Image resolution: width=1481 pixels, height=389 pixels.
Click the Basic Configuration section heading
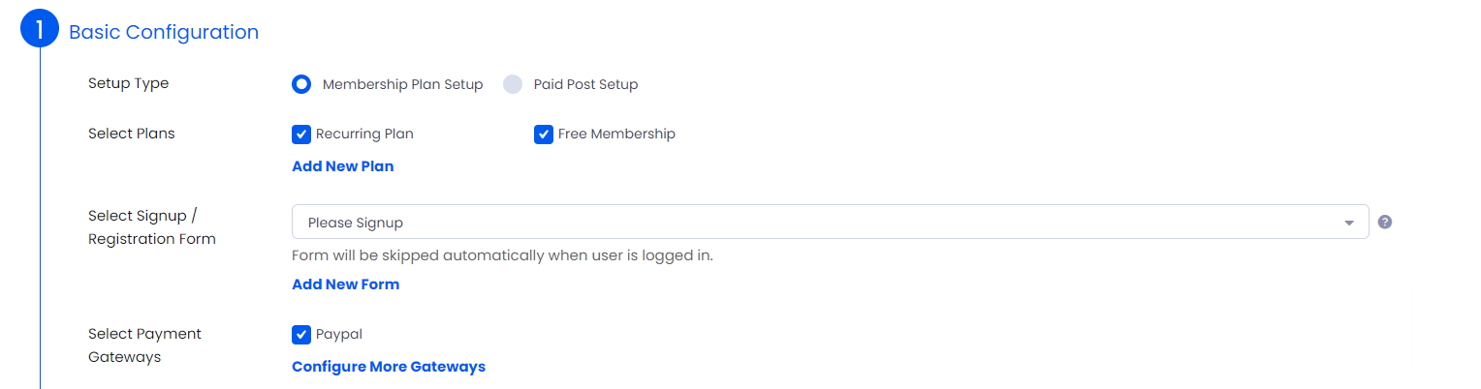(x=164, y=32)
